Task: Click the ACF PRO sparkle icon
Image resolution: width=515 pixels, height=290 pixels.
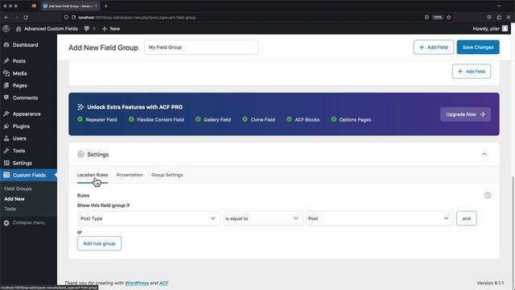Action: click(80, 107)
